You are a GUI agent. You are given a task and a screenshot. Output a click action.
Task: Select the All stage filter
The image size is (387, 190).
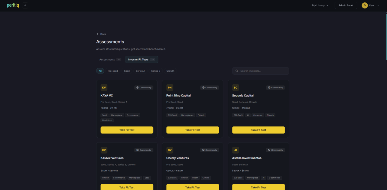(x=100, y=71)
